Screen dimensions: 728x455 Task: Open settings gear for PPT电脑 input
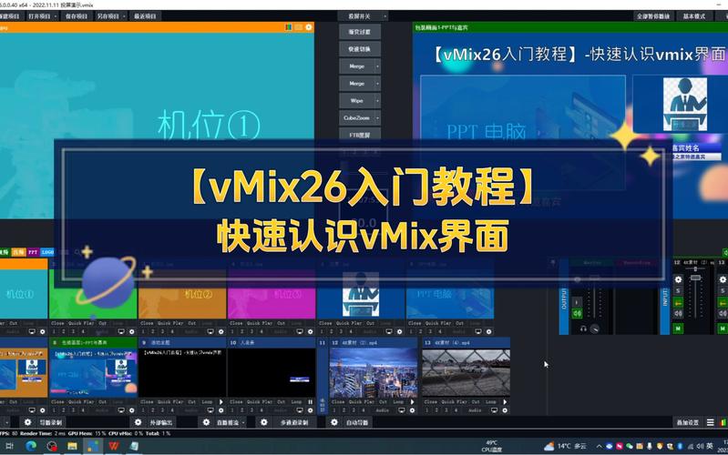tap(489, 331)
